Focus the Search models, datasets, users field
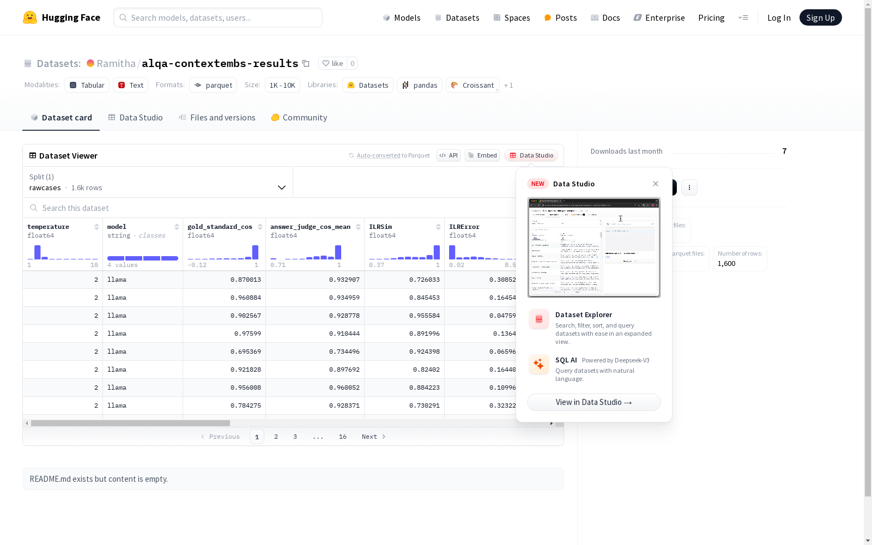 tap(218, 17)
